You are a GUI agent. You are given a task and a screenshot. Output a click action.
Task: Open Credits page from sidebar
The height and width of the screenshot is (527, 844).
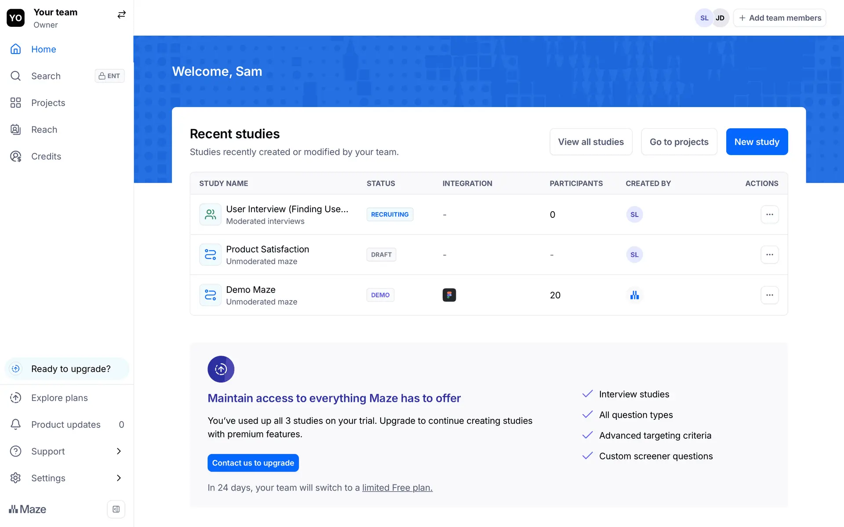tap(46, 156)
